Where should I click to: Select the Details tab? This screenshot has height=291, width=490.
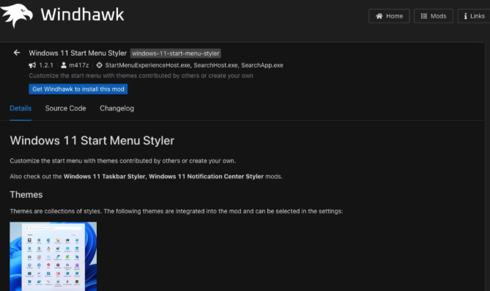click(x=21, y=108)
